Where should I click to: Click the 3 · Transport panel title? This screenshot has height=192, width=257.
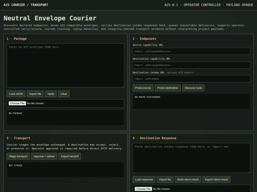point(19,138)
